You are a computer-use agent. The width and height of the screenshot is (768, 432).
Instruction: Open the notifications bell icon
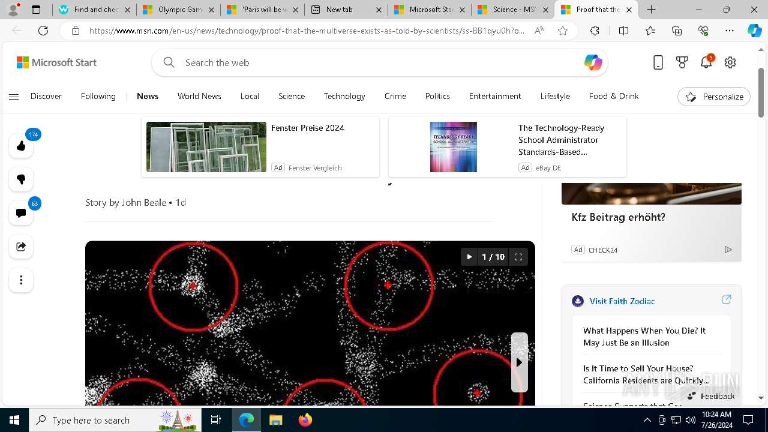[x=706, y=62]
